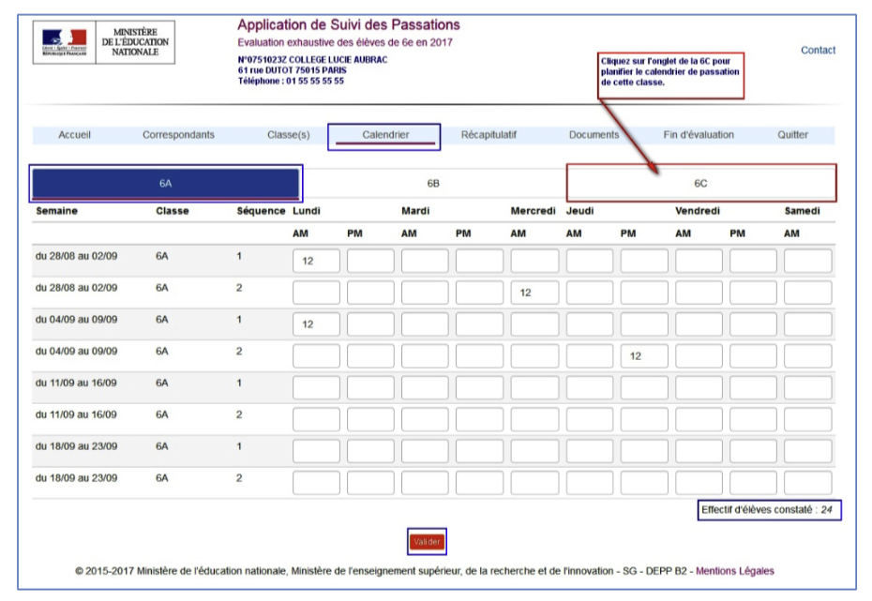Go to the Accueil menu item
The image size is (872, 601).
tap(74, 134)
